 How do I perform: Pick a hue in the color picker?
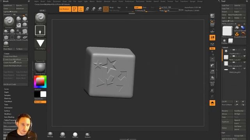(40, 82)
